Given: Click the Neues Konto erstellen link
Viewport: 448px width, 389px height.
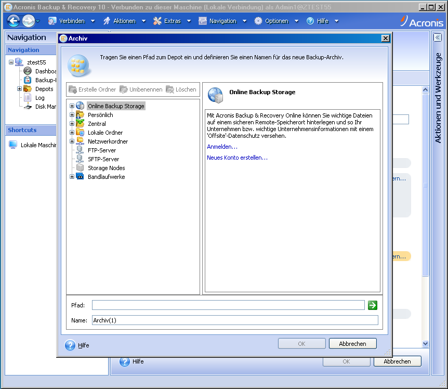Looking at the screenshot, I should coord(237,158).
